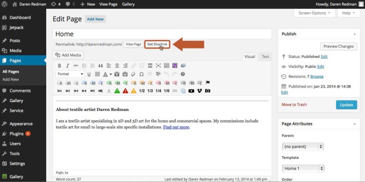
Task: Justify text alignment
Action: 97,74
